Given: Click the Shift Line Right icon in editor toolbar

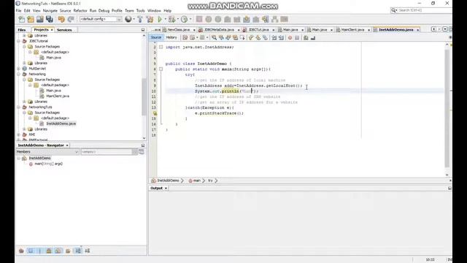Looking at the screenshot, I should (281, 38).
